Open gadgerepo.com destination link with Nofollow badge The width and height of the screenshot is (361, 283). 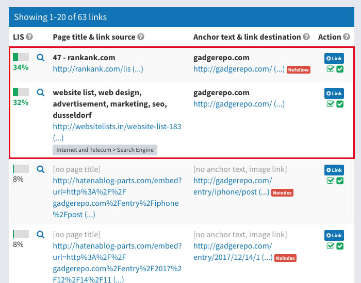pyautogui.click(x=239, y=69)
